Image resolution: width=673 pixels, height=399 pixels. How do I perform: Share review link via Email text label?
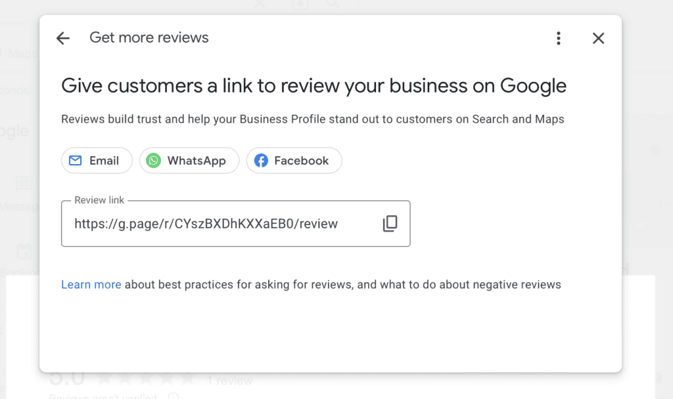(104, 161)
